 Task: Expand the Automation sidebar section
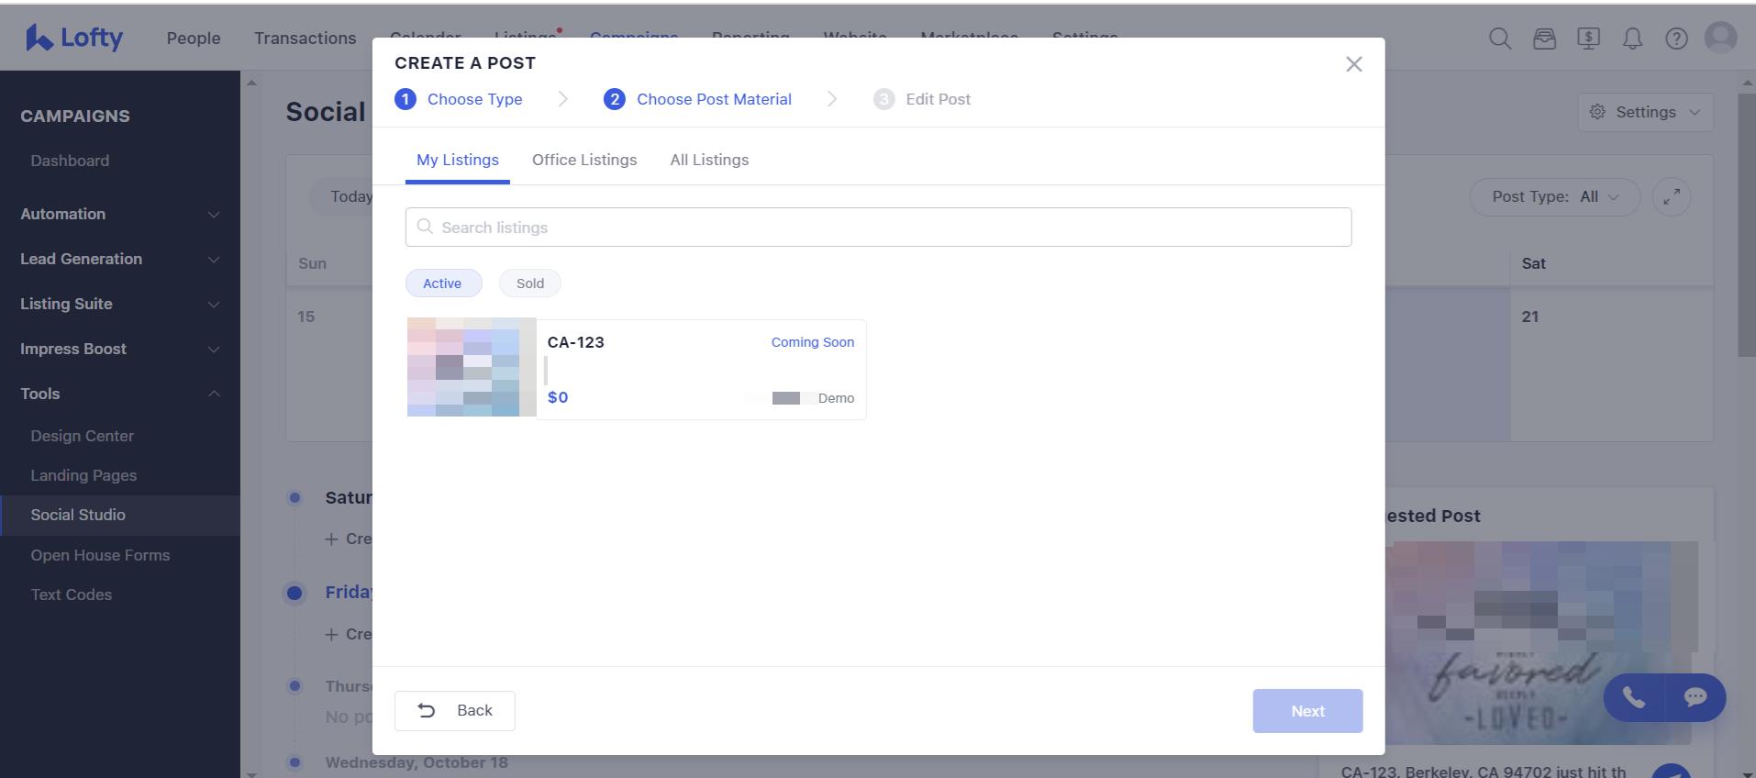click(x=120, y=214)
